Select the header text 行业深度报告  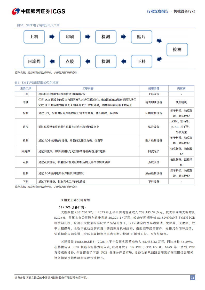pyautogui.click(x=158, y=11)
